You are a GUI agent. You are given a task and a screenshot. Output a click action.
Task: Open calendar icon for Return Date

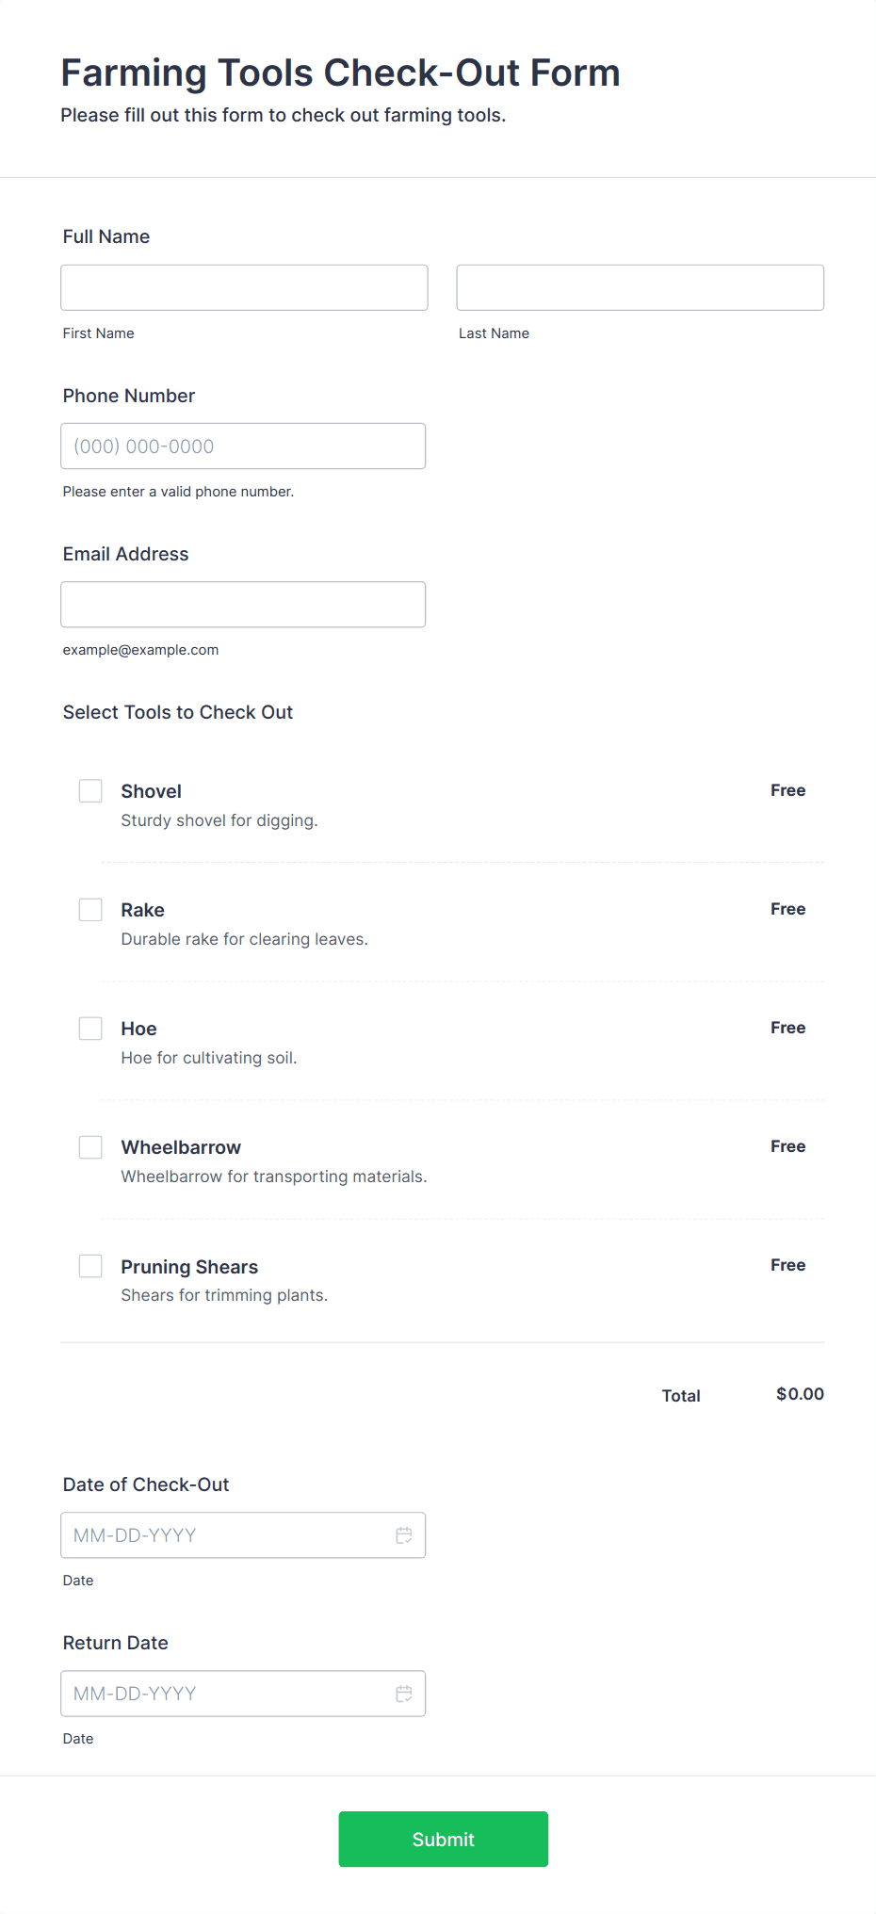click(x=404, y=1694)
